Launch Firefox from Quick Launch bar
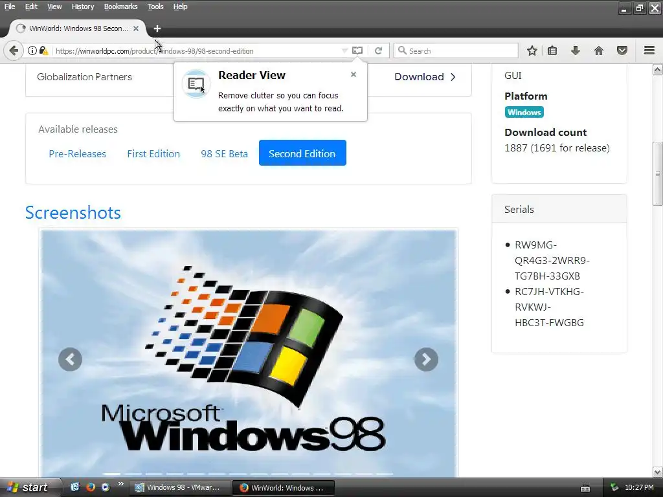Viewport: 663px width, 497px height. tap(90, 487)
